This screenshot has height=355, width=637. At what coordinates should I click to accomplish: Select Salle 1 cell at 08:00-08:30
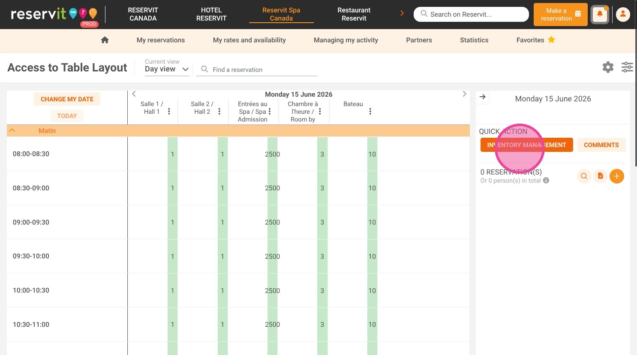(173, 154)
